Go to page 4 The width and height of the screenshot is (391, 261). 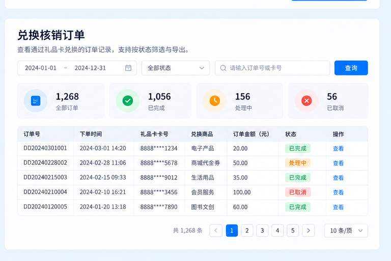tap(277, 230)
